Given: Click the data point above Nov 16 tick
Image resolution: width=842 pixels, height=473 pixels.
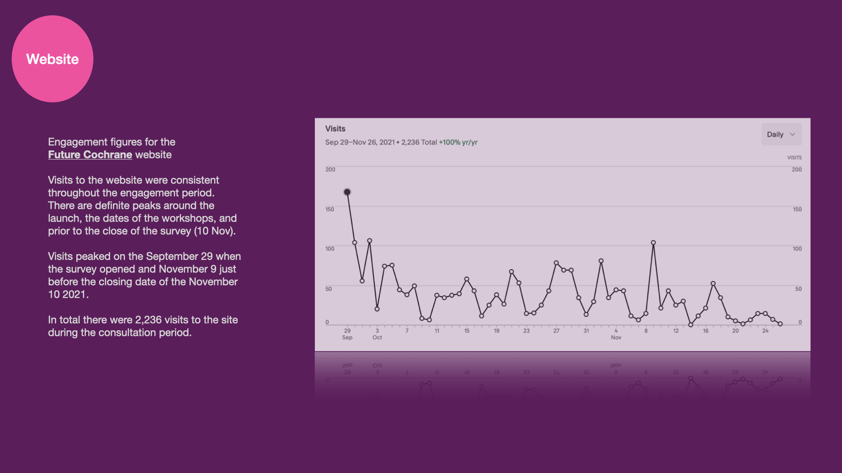Looking at the screenshot, I should tap(706, 308).
